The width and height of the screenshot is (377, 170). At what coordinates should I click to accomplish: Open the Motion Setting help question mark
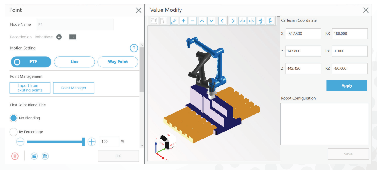click(x=134, y=48)
